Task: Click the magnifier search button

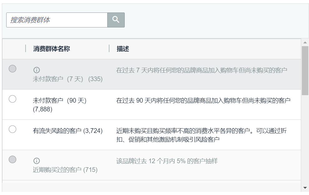Action: [116, 20]
